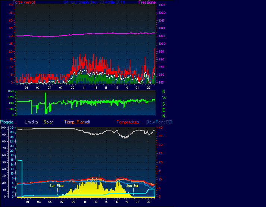
Task: Click the 'Sun Rise' marker label
Action: coord(57,185)
